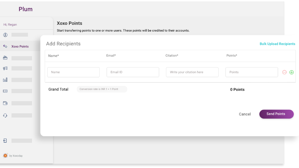
Task: Click the megaphone announcements icon
Action: pyautogui.click(x=5, y=68)
